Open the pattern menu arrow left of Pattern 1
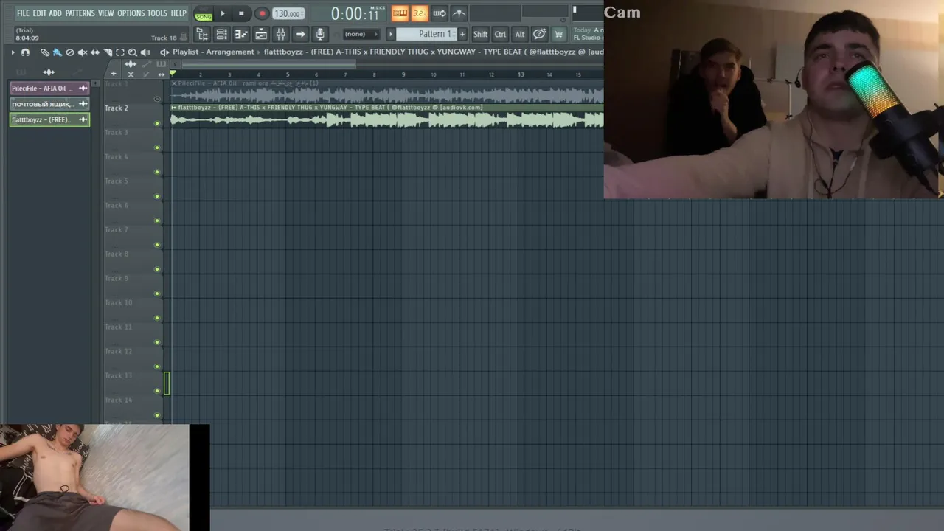The height and width of the screenshot is (531, 944). 391,34
